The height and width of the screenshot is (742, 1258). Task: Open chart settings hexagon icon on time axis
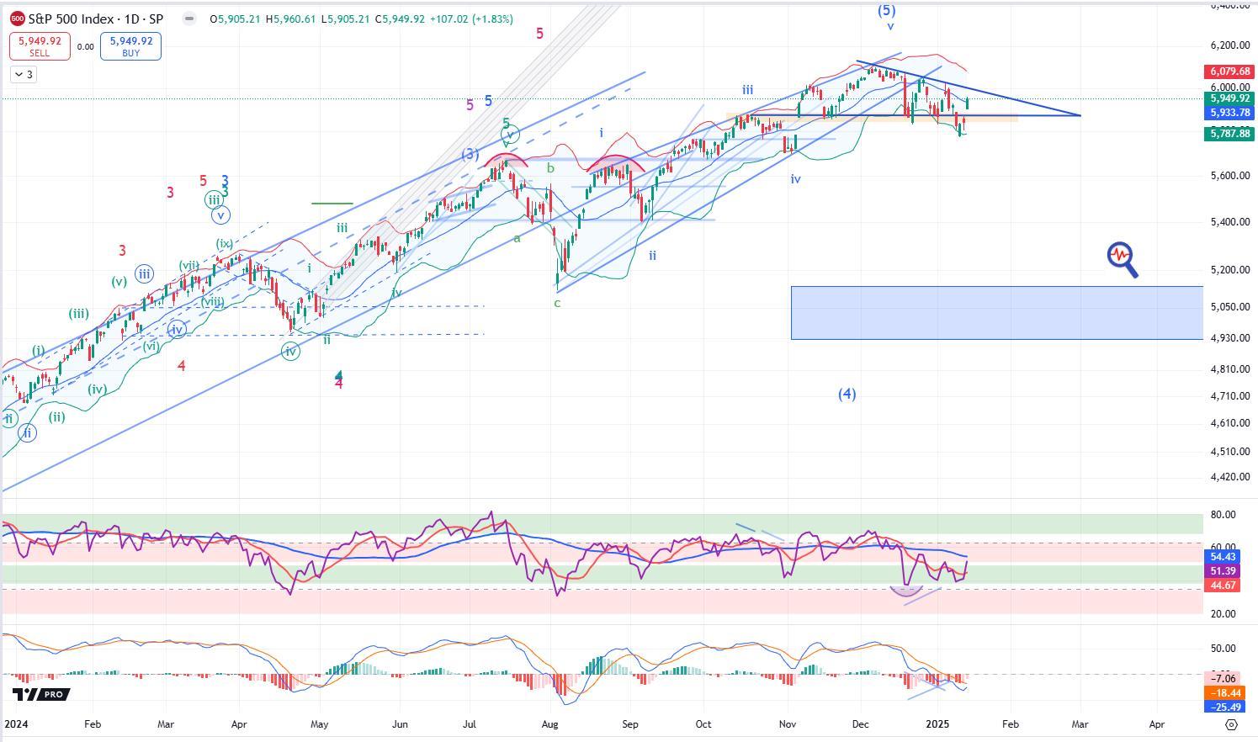pyautogui.click(x=1231, y=723)
